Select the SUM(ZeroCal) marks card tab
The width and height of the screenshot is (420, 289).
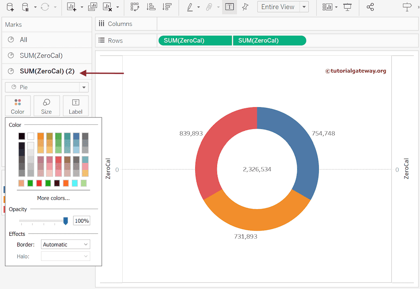(41, 55)
